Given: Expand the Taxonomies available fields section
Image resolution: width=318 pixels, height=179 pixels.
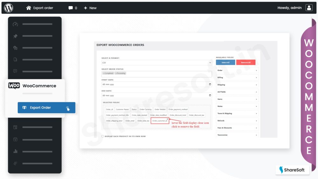Looking at the screenshot, I should coord(237,135).
